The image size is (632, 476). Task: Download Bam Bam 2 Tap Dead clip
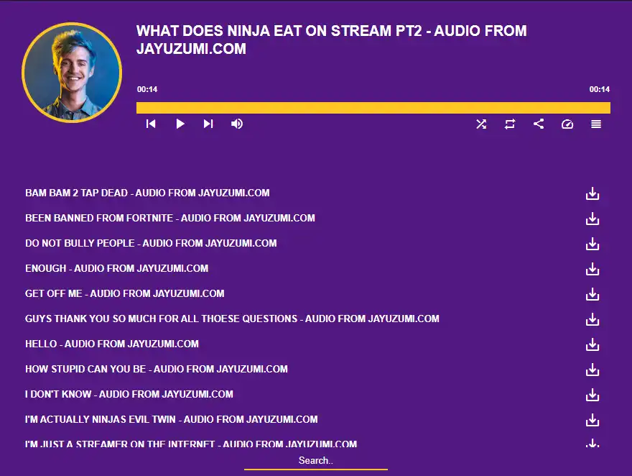(x=592, y=193)
